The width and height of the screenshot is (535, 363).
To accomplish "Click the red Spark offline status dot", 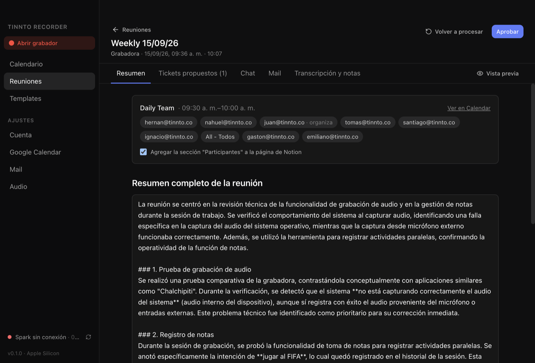I will pos(10,337).
